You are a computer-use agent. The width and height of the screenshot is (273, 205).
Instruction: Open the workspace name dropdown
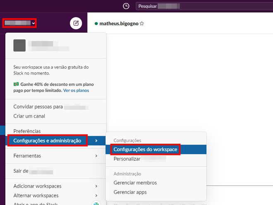pyautogui.click(x=19, y=23)
